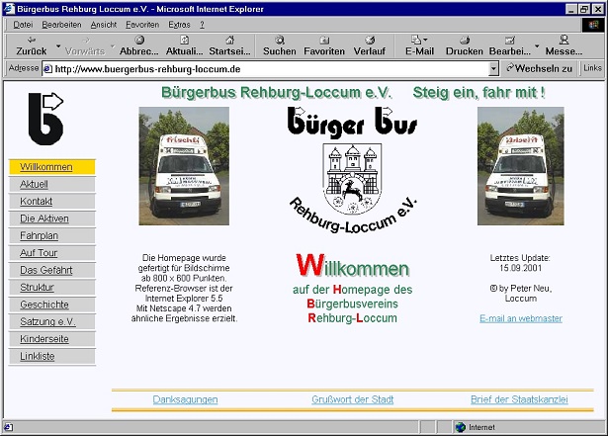The height and width of the screenshot is (436, 608).
Task: Open the Linkliste page
Action: 52,356
